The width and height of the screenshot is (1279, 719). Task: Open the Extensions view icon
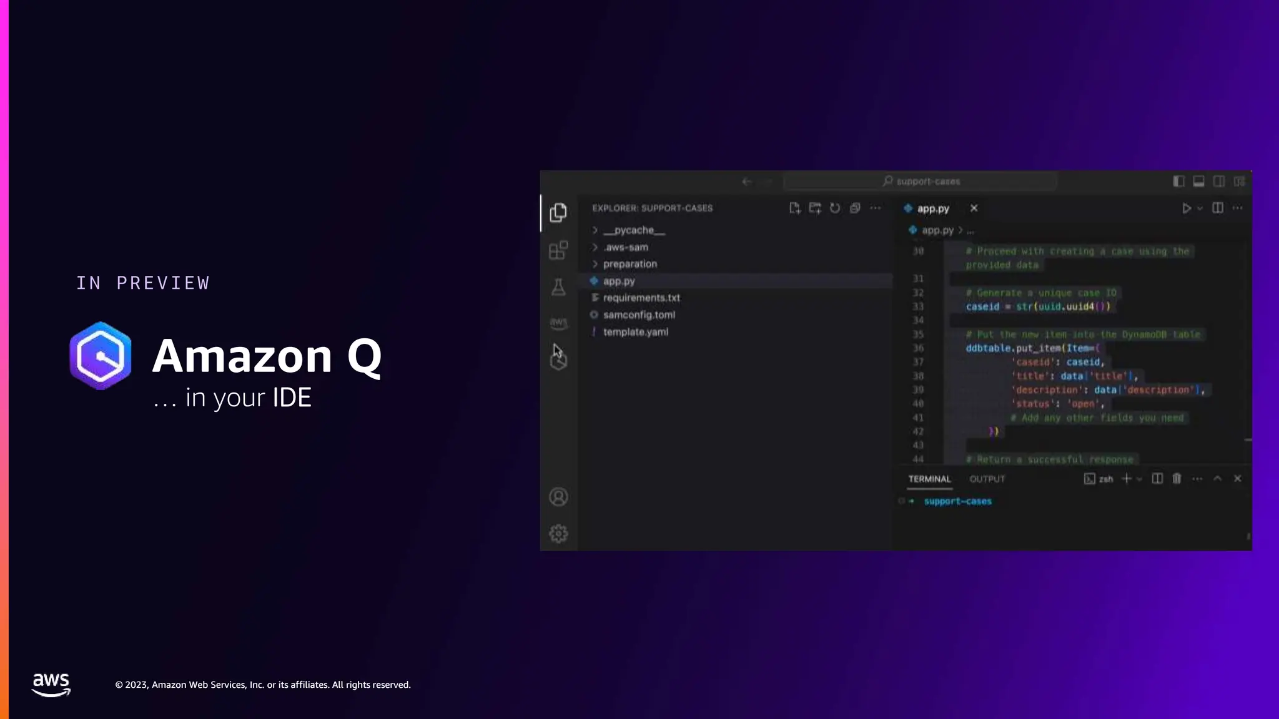[x=558, y=250]
